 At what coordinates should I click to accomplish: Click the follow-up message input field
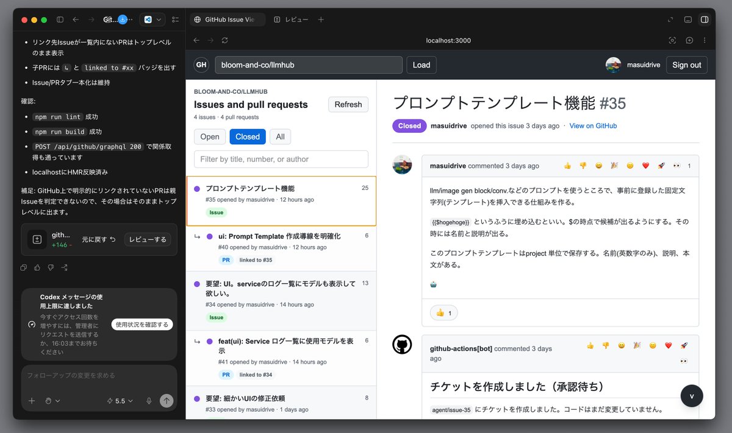point(99,376)
